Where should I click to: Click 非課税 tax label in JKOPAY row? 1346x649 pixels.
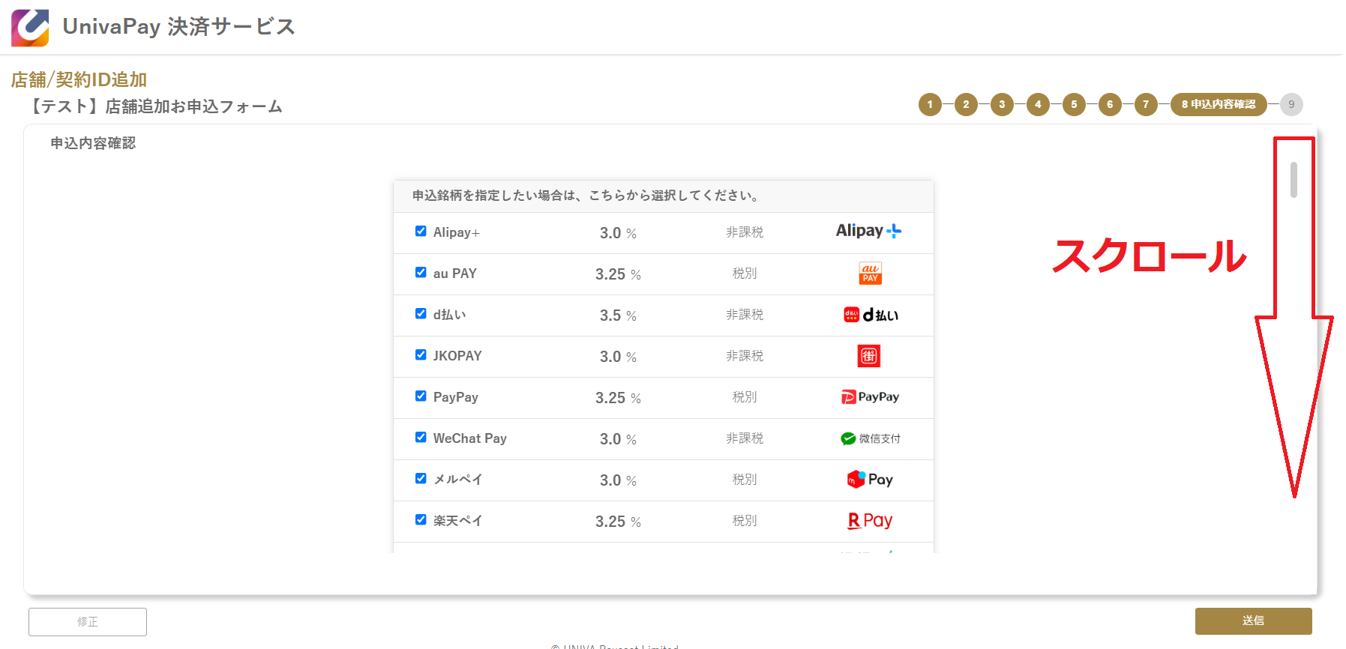(x=745, y=356)
